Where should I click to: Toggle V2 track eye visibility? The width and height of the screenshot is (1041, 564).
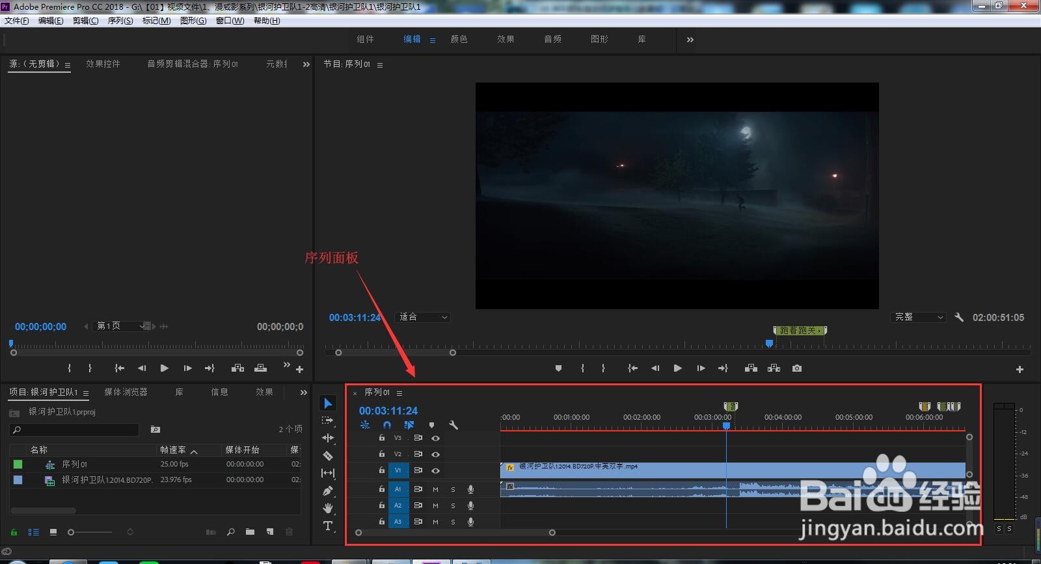[435, 454]
